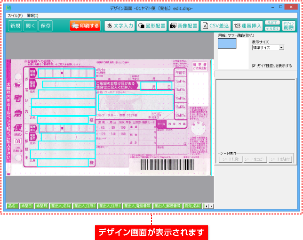Image resolution: width=303 pixels, height=240 pixels.
Task: Toggle the ガイド目盛りを表示する checkbox
Action: pos(254,66)
